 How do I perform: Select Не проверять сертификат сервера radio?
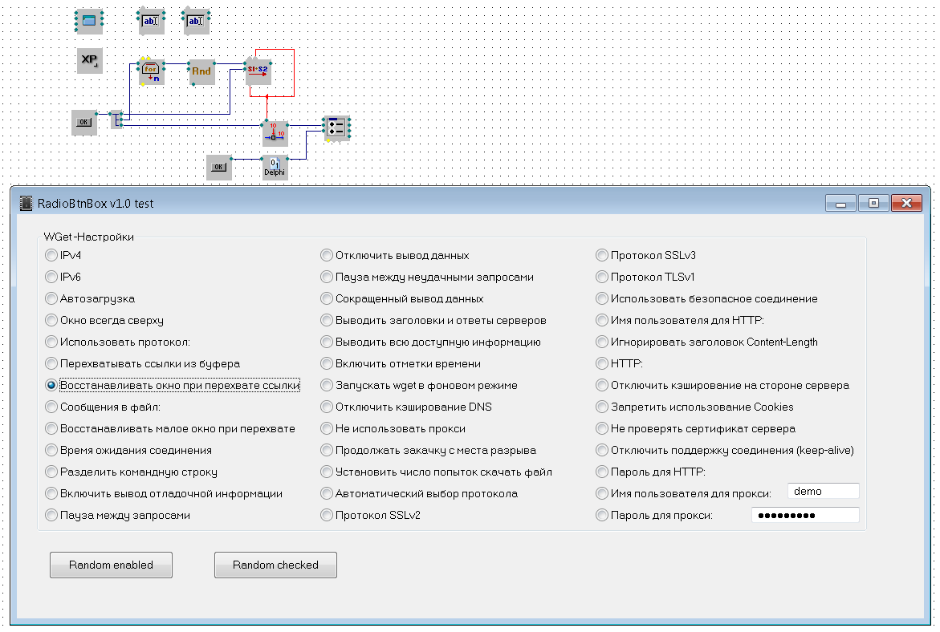click(x=696, y=428)
